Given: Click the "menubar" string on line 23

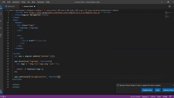Looking at the screenshot, I should pyautogui.click(x=45, y=56).
